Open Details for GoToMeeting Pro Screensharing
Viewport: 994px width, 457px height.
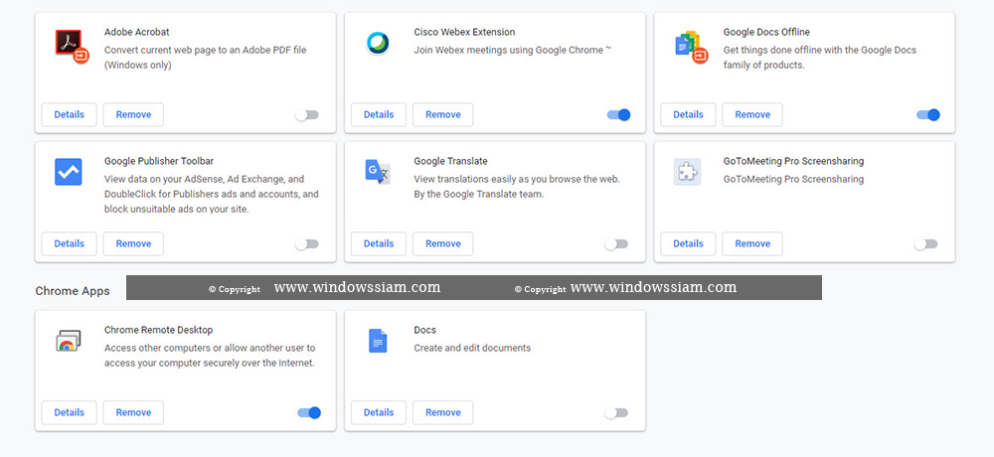coord(688,244)
